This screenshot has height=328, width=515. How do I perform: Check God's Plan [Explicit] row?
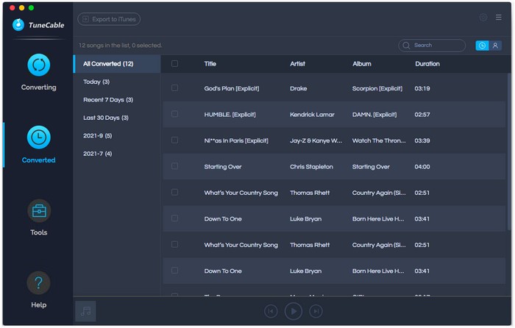pos(175,88)
